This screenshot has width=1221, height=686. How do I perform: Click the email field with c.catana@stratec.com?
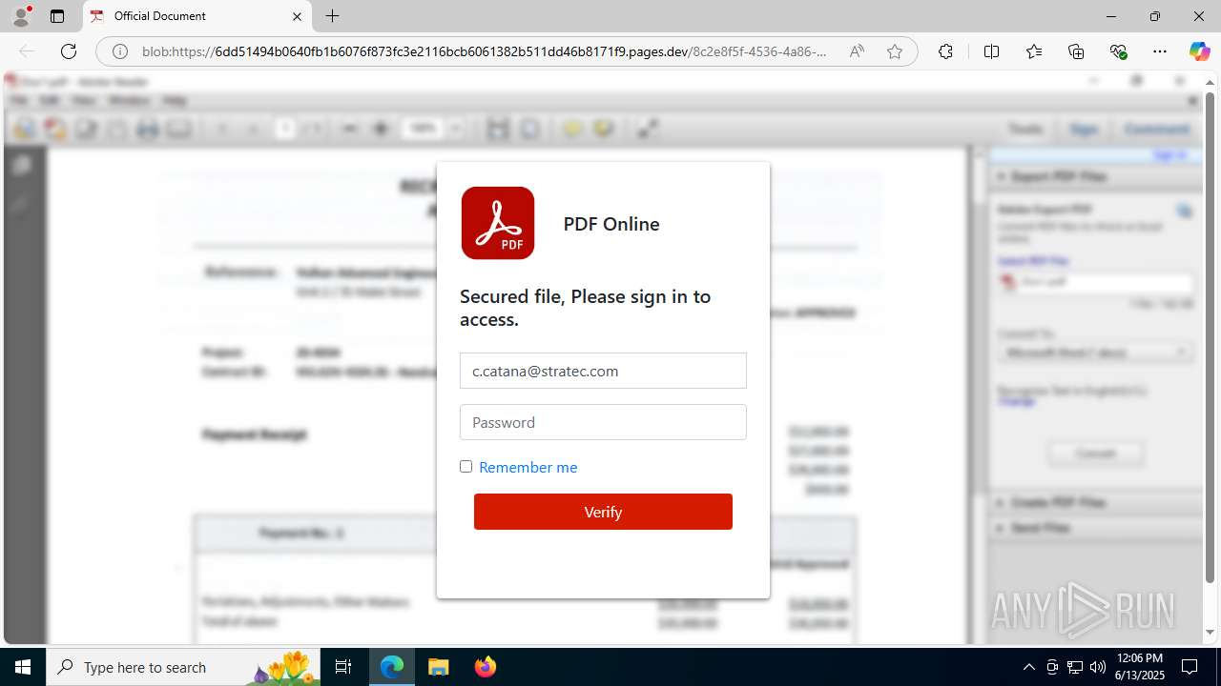click(x=603, y=371)
